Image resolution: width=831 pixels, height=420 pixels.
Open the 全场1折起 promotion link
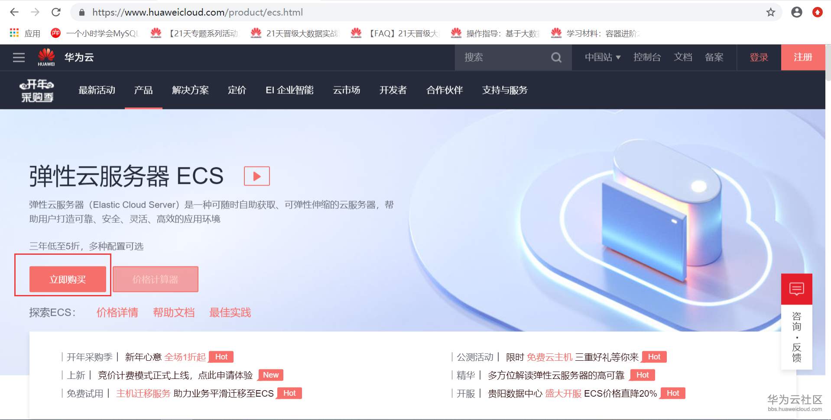(185, 357)
